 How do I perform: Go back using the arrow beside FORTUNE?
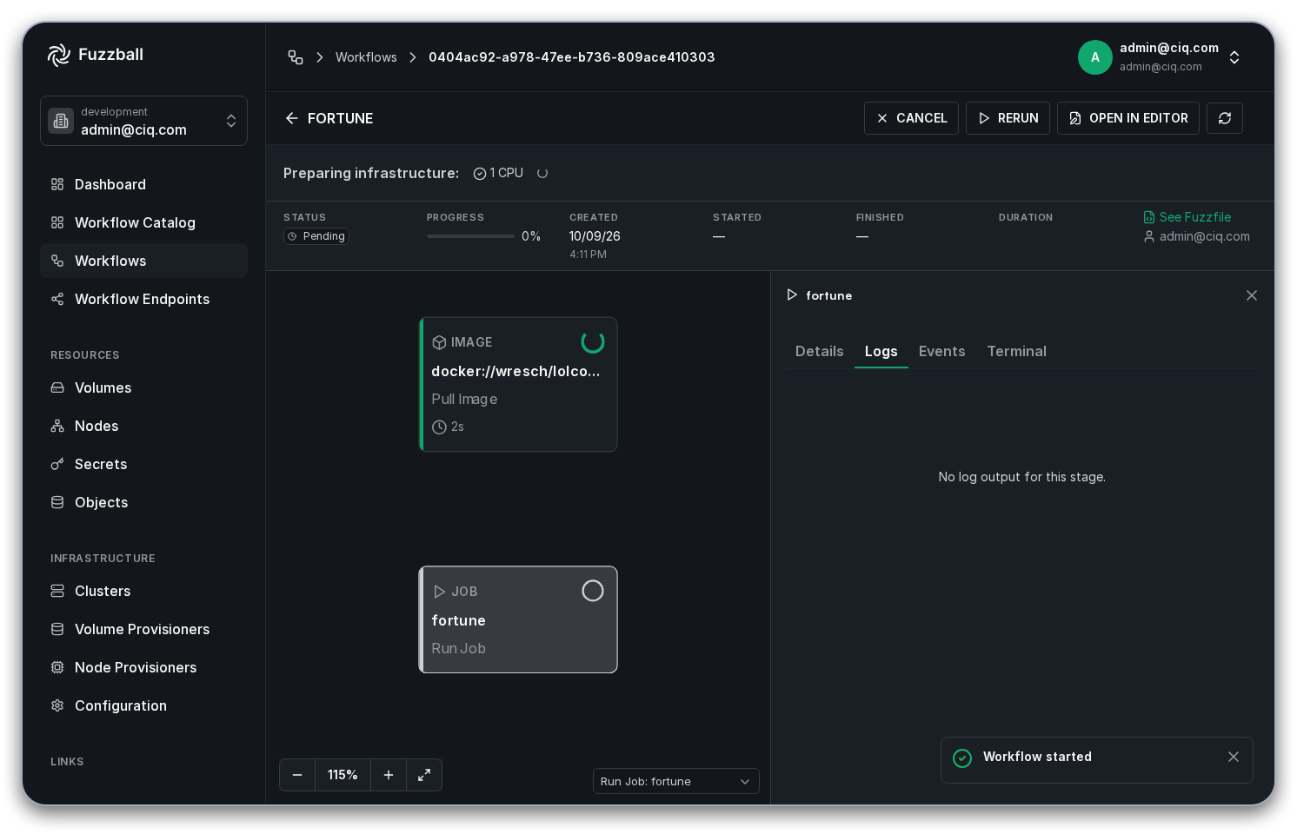(292, 118)
